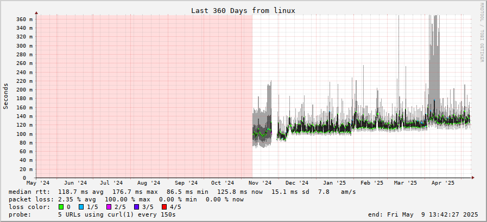The image size is (487, 222).
Task: Click the 100 m y-axis tick label
Action: click(24, 134)
